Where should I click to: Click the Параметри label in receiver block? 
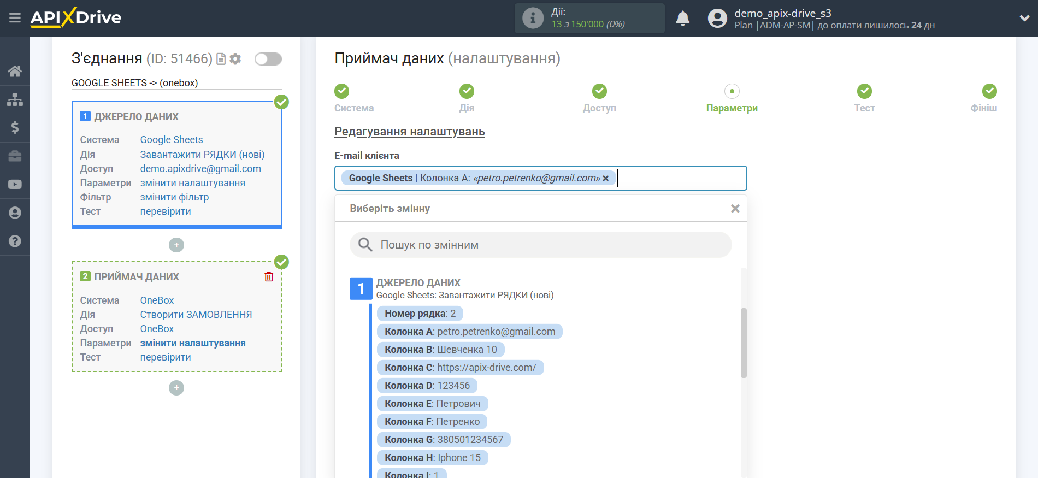pos(105,343)
